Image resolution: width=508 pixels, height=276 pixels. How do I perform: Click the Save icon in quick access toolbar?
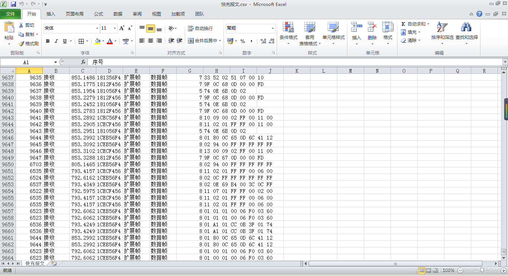(13, 4)
